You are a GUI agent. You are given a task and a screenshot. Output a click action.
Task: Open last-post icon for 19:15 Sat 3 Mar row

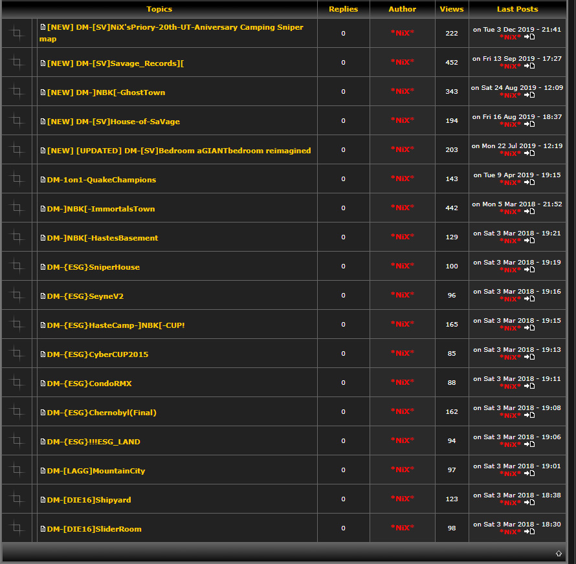529,327
